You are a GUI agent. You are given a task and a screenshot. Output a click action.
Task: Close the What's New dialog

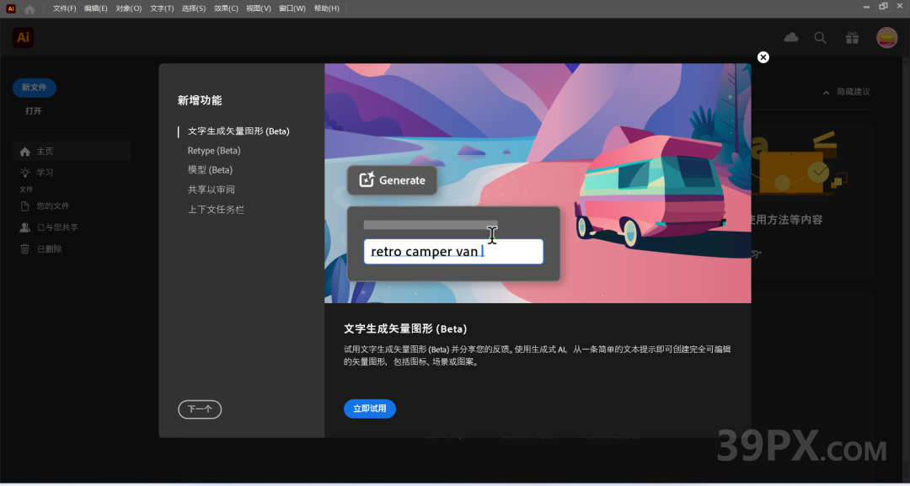tap(763, 56)
